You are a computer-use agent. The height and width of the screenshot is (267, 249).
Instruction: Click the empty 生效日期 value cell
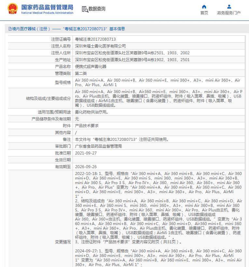159,160
